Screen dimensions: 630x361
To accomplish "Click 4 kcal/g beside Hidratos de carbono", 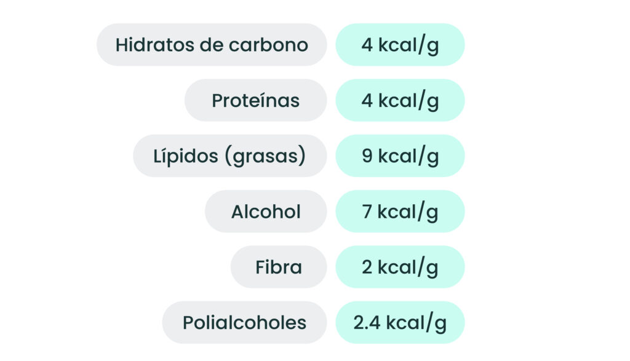I will click(x=400, y=44).
